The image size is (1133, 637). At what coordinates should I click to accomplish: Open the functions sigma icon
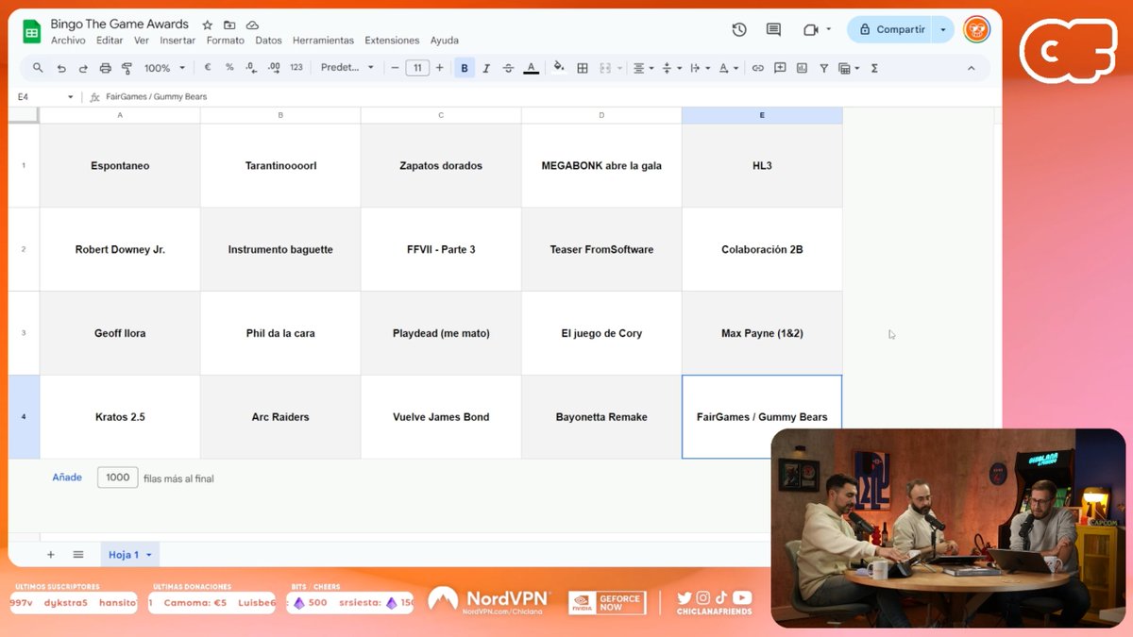point(874,68)
